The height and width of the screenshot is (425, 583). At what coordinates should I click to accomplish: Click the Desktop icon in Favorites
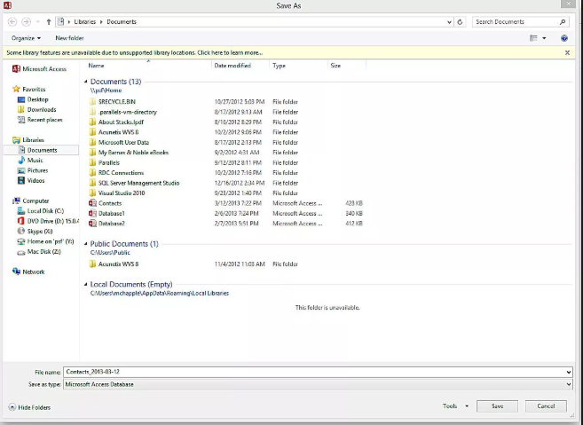(x=21, y=99)
